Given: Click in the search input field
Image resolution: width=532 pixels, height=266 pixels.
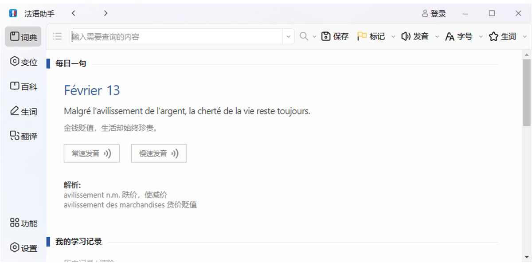Looking at the screenshot, I should coord(175,37).
